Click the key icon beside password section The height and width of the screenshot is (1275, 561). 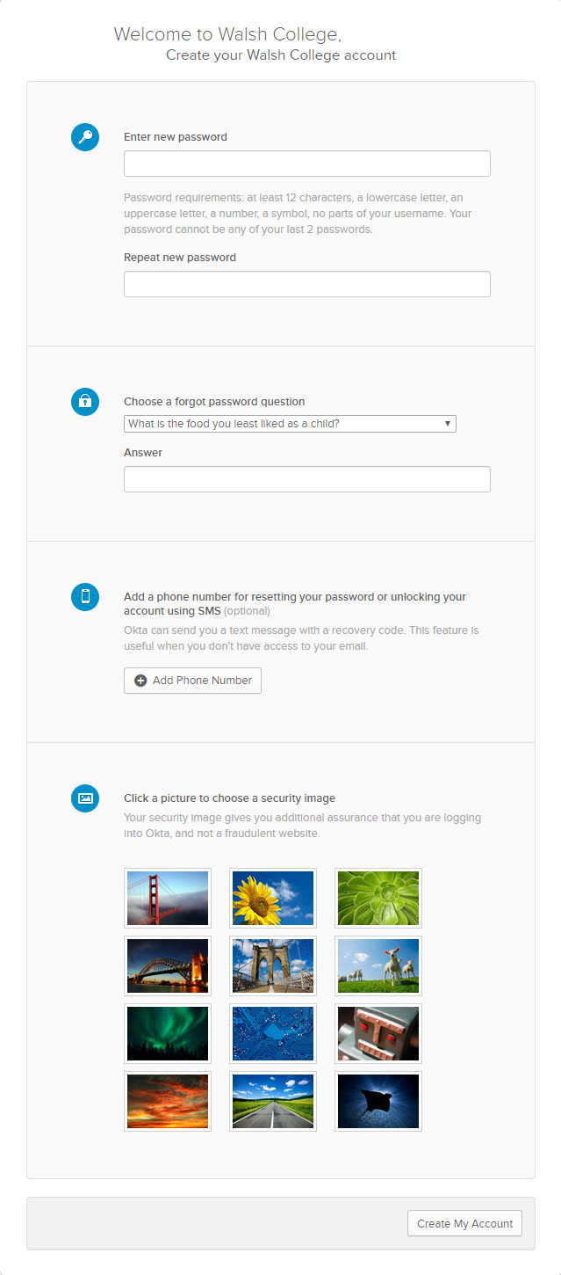[x=85, y=137]
